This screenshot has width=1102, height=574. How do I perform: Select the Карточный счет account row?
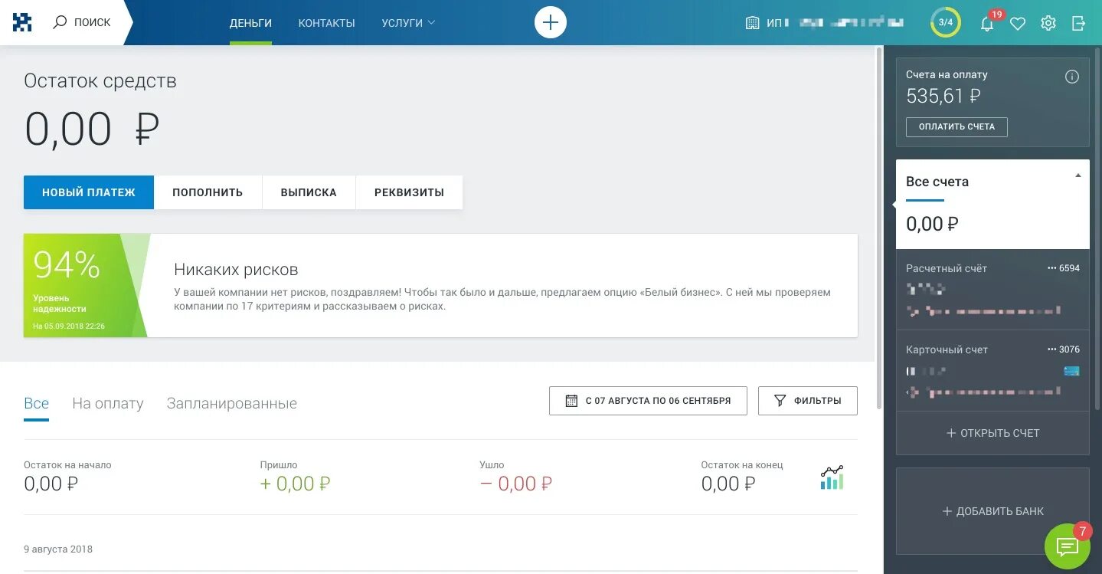(x=992, y=371)
